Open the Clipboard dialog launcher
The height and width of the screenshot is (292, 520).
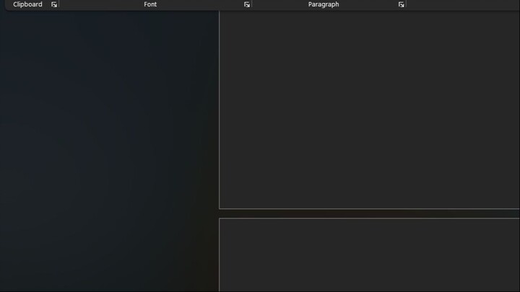tap(54, 4)
